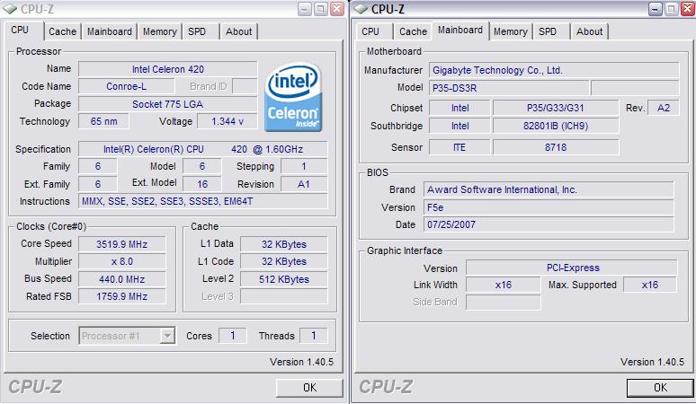This screenshot has width=696, height=404.
Task: Minimize the left CPU-Z window
Action: [305, 9]
